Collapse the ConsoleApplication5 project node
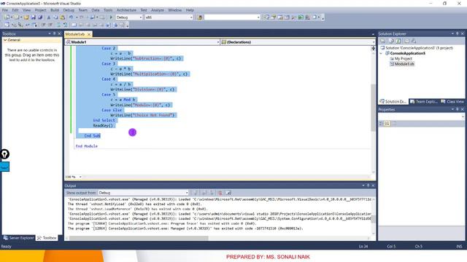This screenshot has width=467, height=262. point(381,53)
